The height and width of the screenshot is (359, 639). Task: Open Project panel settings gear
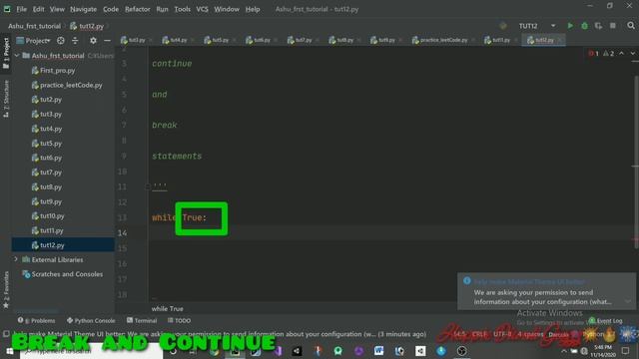[x=93, y=40]
